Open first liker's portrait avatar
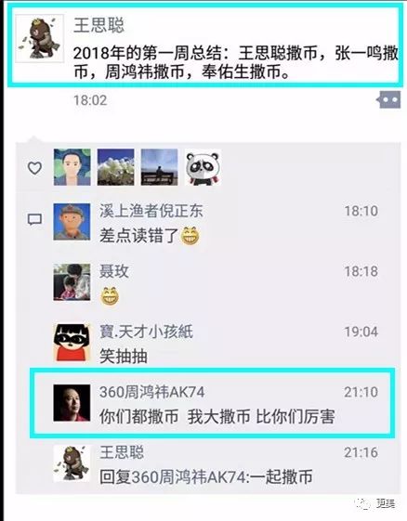The image size is (407, 521). tap(72, 167)
